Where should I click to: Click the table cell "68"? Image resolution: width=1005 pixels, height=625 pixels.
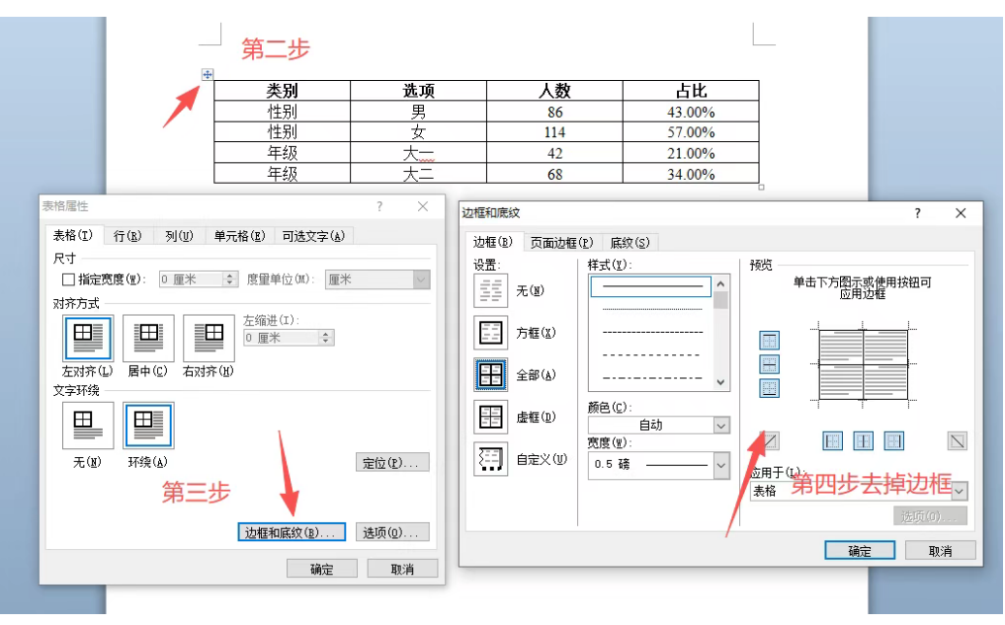tap(554, 174)
